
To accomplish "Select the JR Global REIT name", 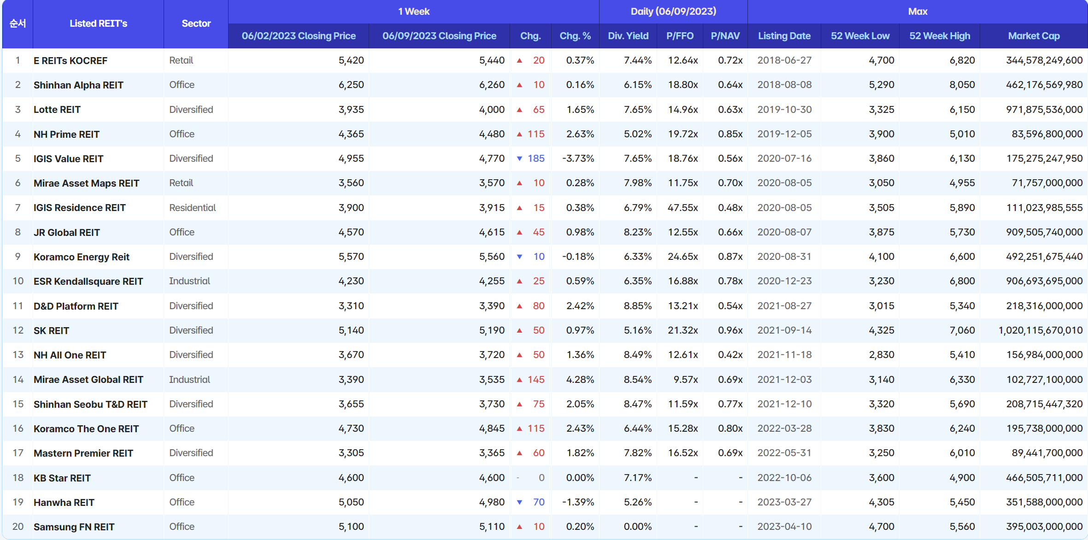I will click(x=67, y=233).
